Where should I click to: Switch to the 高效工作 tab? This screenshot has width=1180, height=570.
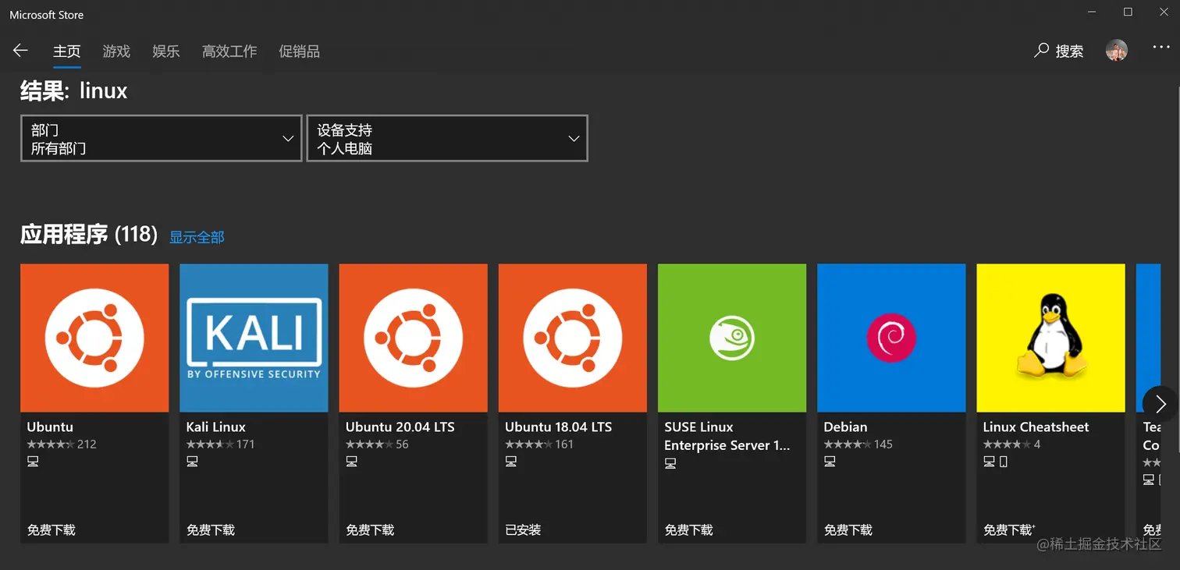[229, 51]
